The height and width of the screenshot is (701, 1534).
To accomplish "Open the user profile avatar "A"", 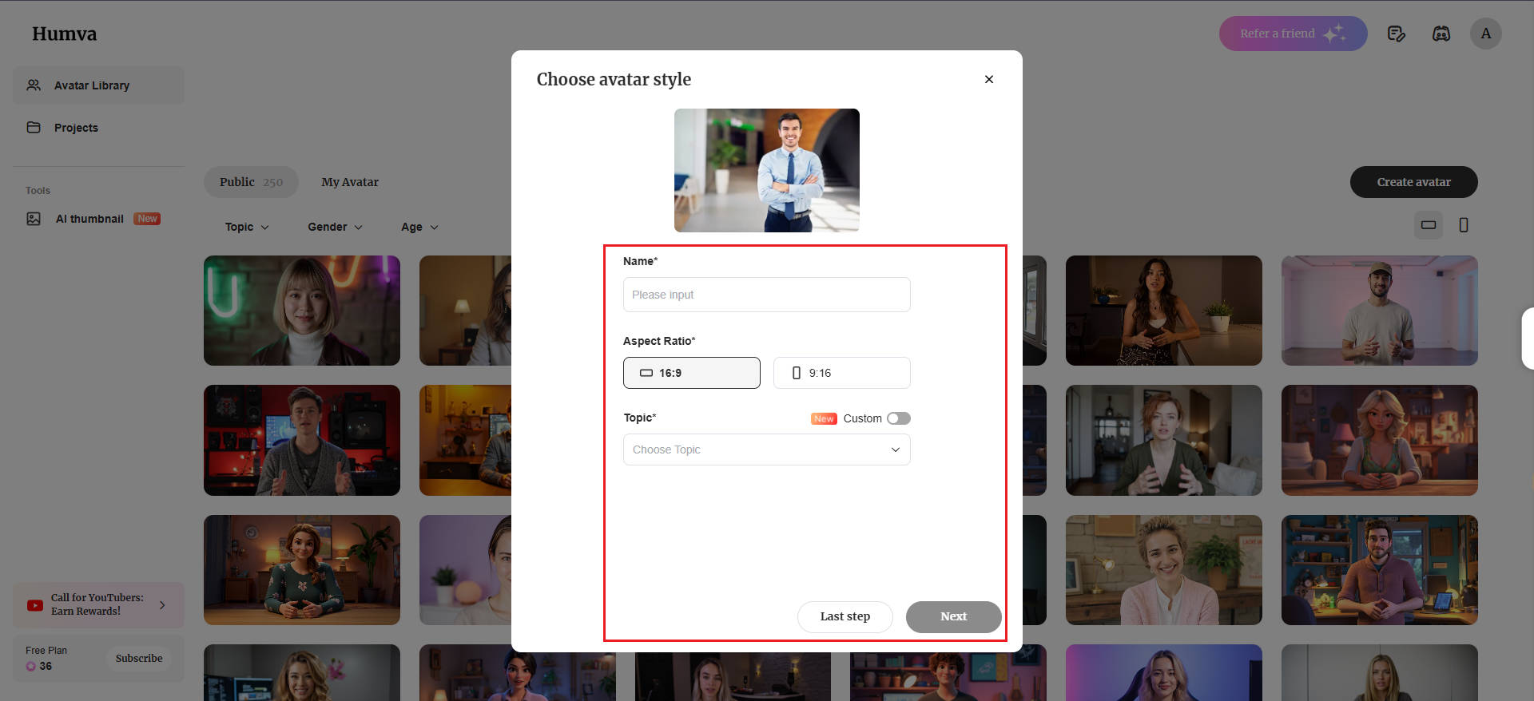I will coord(1486,34).
